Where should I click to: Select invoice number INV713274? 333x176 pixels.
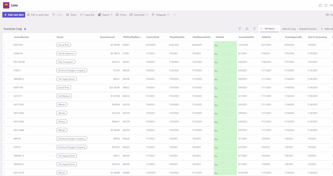(19, 173)
